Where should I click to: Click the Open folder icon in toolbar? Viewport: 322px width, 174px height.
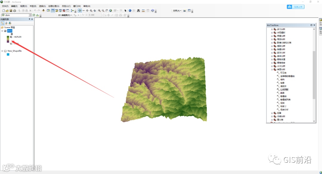tap(7, 10)
